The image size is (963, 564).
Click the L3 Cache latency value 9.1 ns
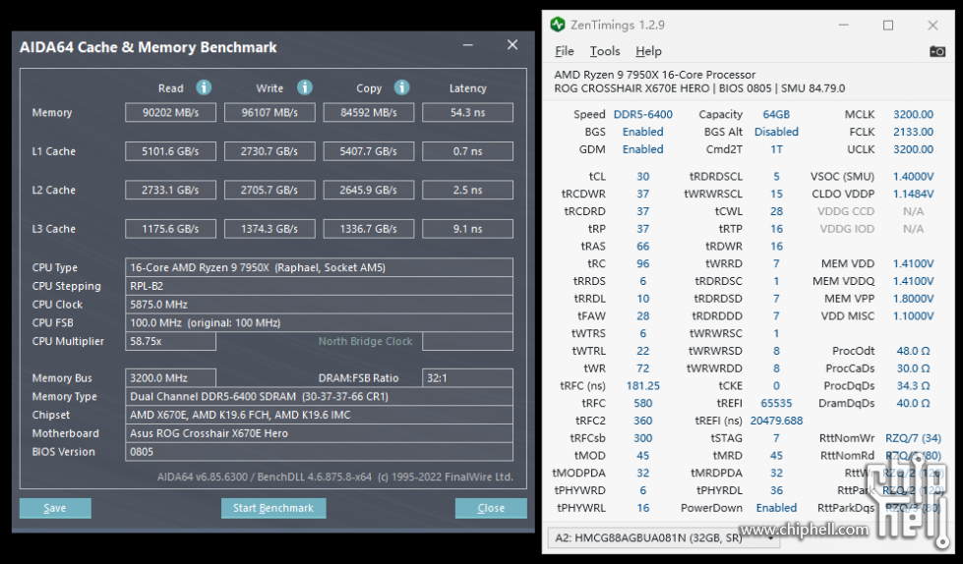click(468, 228)
